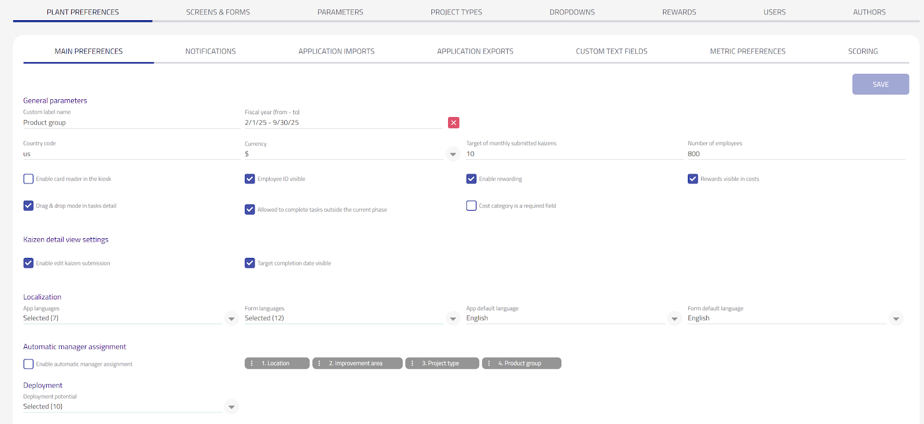
Task: Open the Form languages dropdown
Action: (x=453, y=318)
